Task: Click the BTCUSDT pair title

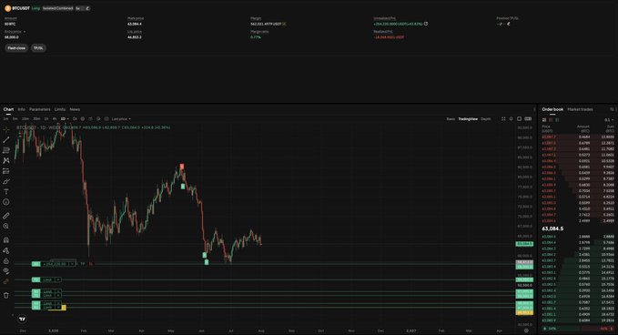Action: point(21,8)
